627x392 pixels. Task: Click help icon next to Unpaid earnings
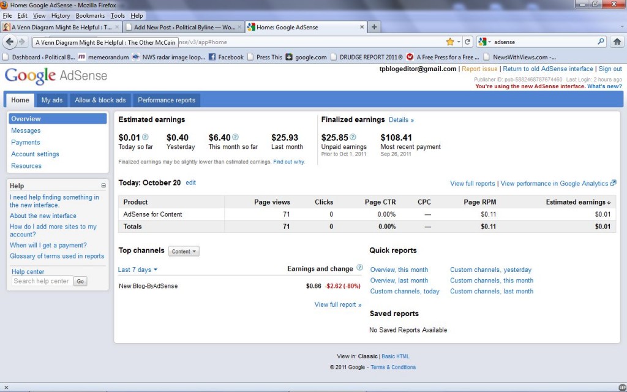pyautogui.click(x=353, y=137)
